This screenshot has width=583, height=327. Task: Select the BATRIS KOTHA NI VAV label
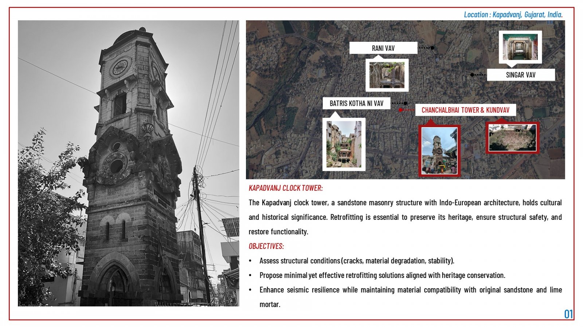click(x=356, y=103)
